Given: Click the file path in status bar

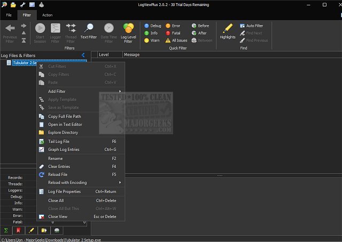Looking at the screenshot, I should [51, 240].
